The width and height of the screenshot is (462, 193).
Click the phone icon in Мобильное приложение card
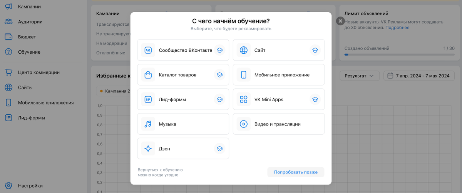click(x=244, y=75)
